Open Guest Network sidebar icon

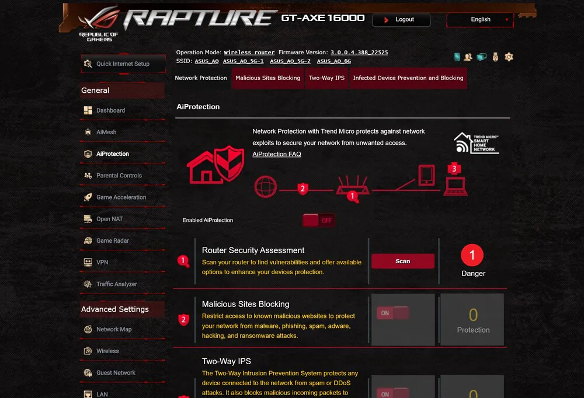point(88,373)
